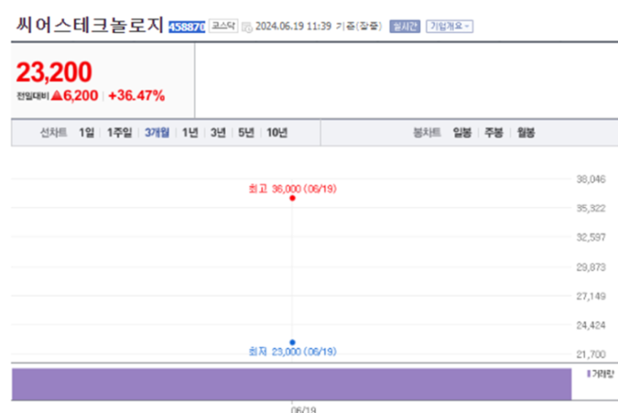Click the 거래량 legend label
618x413 pixels.
point(603,374)
